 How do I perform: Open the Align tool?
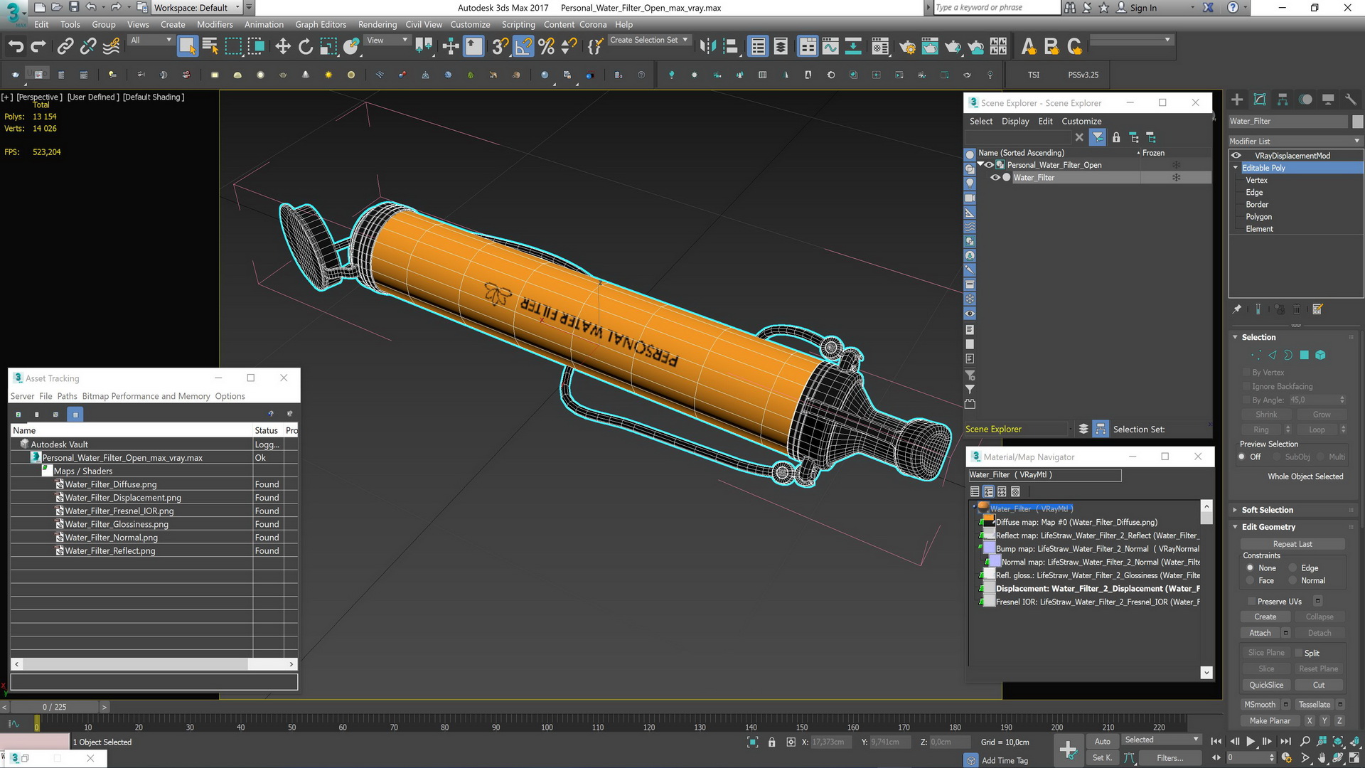(730, 47)
